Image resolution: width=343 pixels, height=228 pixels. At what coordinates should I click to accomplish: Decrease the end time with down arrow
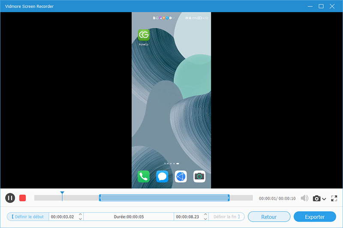[x=205, y=219]
